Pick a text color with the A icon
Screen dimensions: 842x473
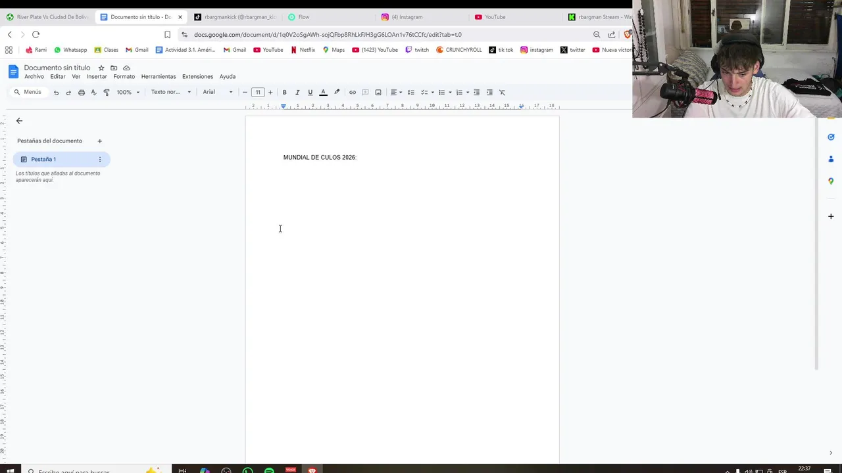click(323, 93)
